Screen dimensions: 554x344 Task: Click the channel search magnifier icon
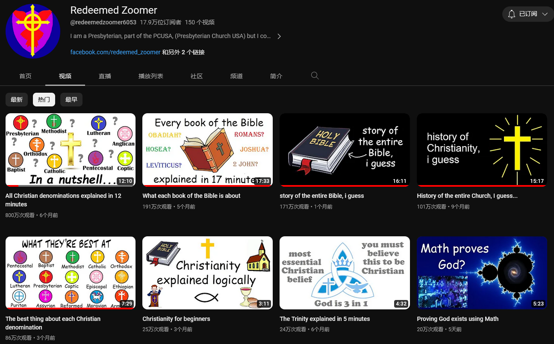point(315,76)
